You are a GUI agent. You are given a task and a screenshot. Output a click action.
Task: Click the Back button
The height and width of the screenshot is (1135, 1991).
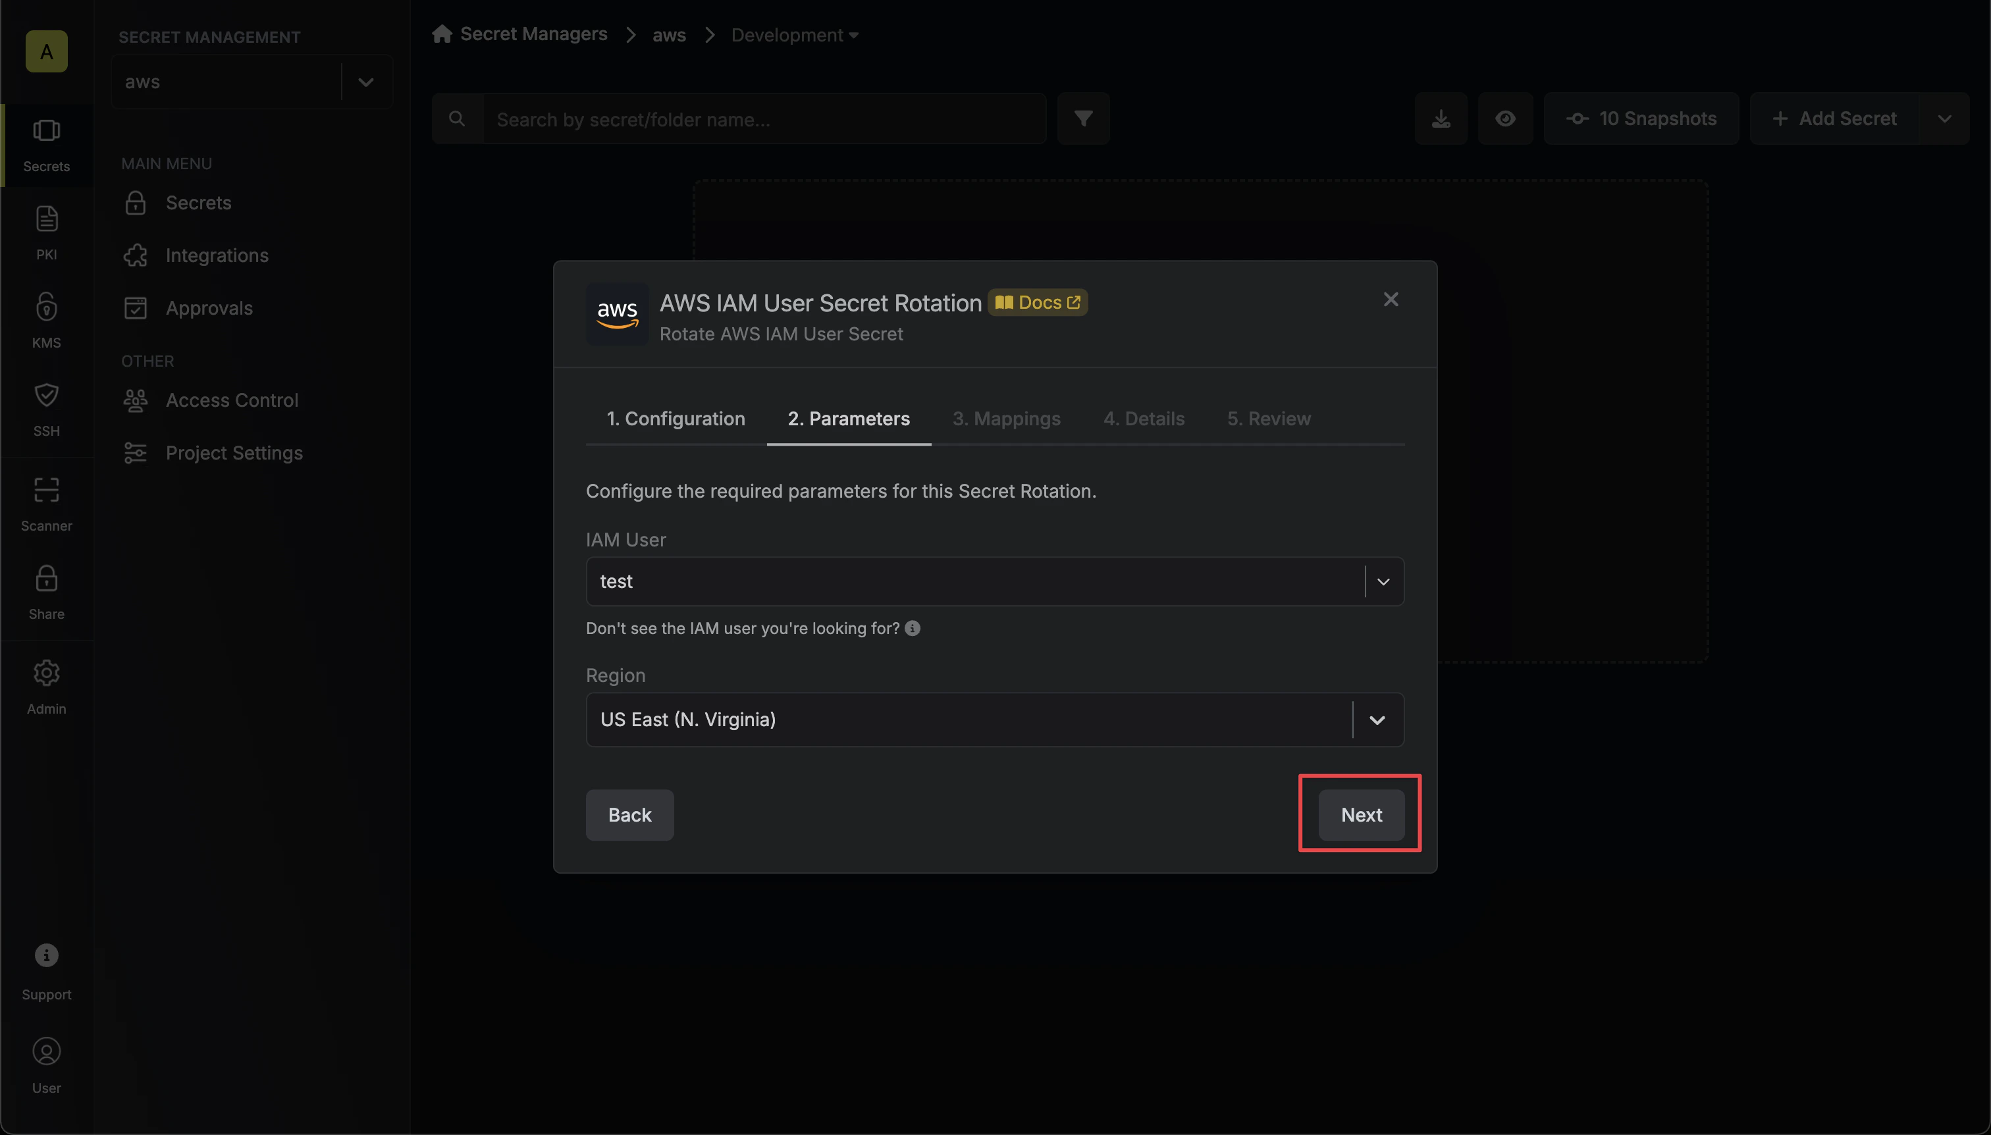click(629, 814)
